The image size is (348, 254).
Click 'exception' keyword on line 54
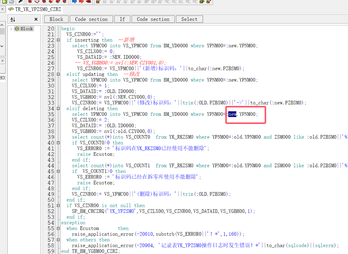point(73,223)
